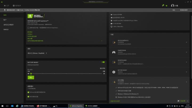Open Games and Applications section in sidebar
This screenshot has width=192, height=108.
[x=9, y=25]
